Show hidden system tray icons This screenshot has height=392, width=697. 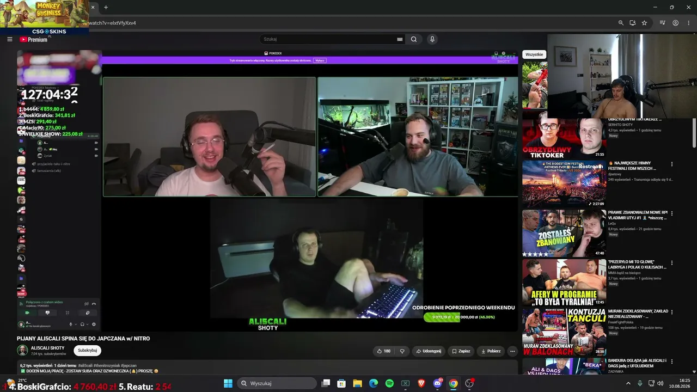(x=628, y=383)
